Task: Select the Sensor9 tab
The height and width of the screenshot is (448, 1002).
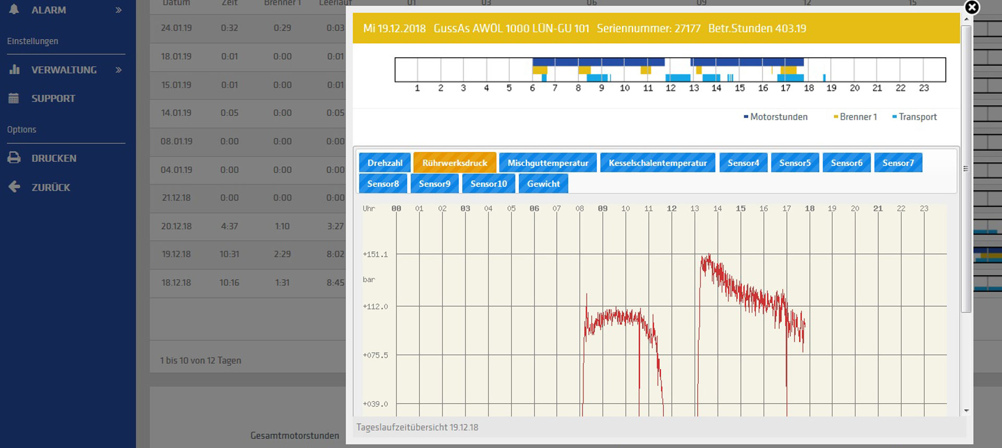Action: click(434, 183)
